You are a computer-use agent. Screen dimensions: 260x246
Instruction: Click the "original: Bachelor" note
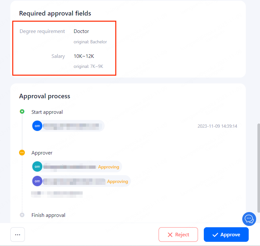[90, 42]
